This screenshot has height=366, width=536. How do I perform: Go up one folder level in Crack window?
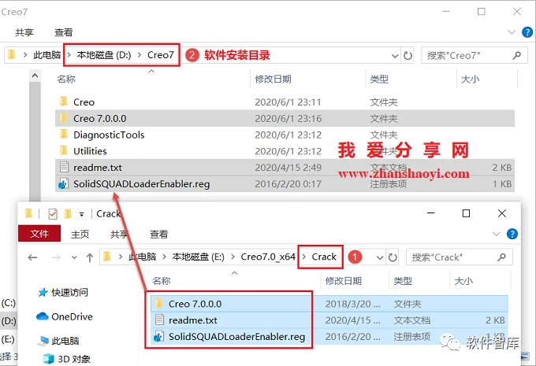tap(90, 257)
